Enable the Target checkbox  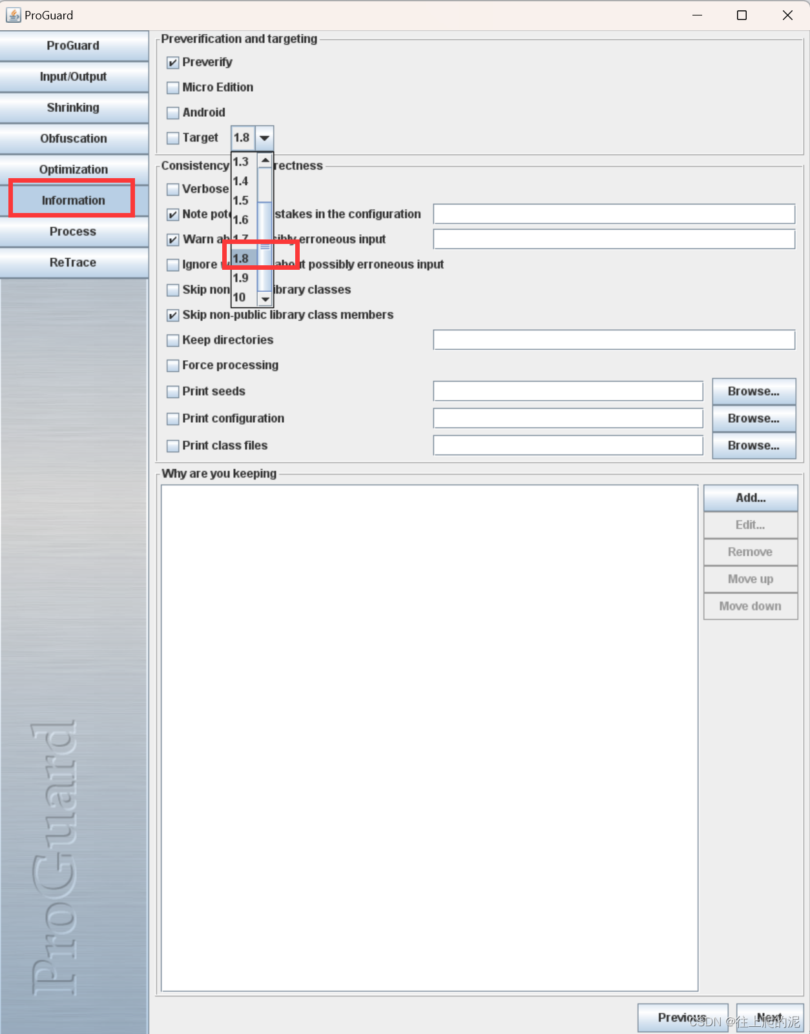172,138
